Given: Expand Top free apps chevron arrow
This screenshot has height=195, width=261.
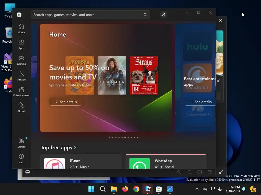Looking at the screenshot, I should (x=75, y=148).
